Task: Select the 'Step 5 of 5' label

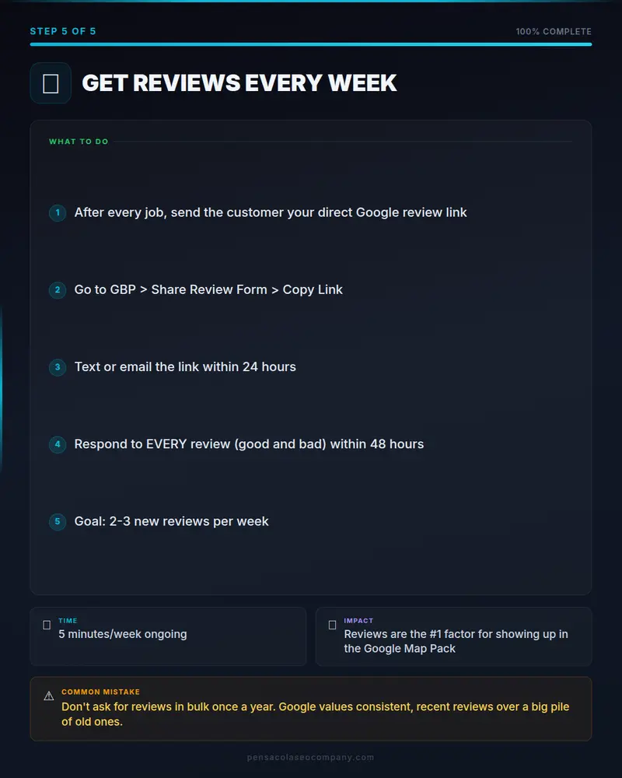Action: [63, 31]
